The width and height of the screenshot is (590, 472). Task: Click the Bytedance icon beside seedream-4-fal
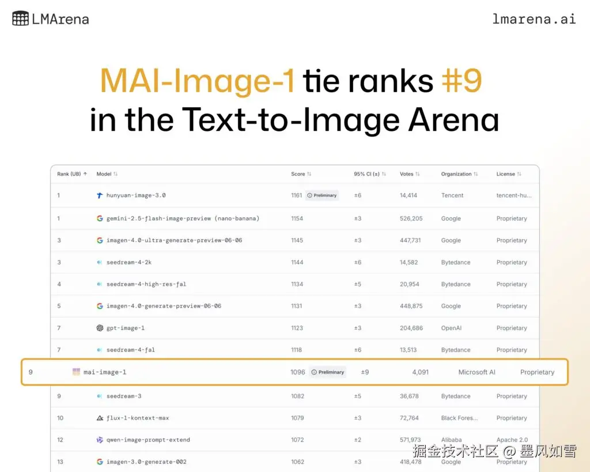[x=99, y=350]
